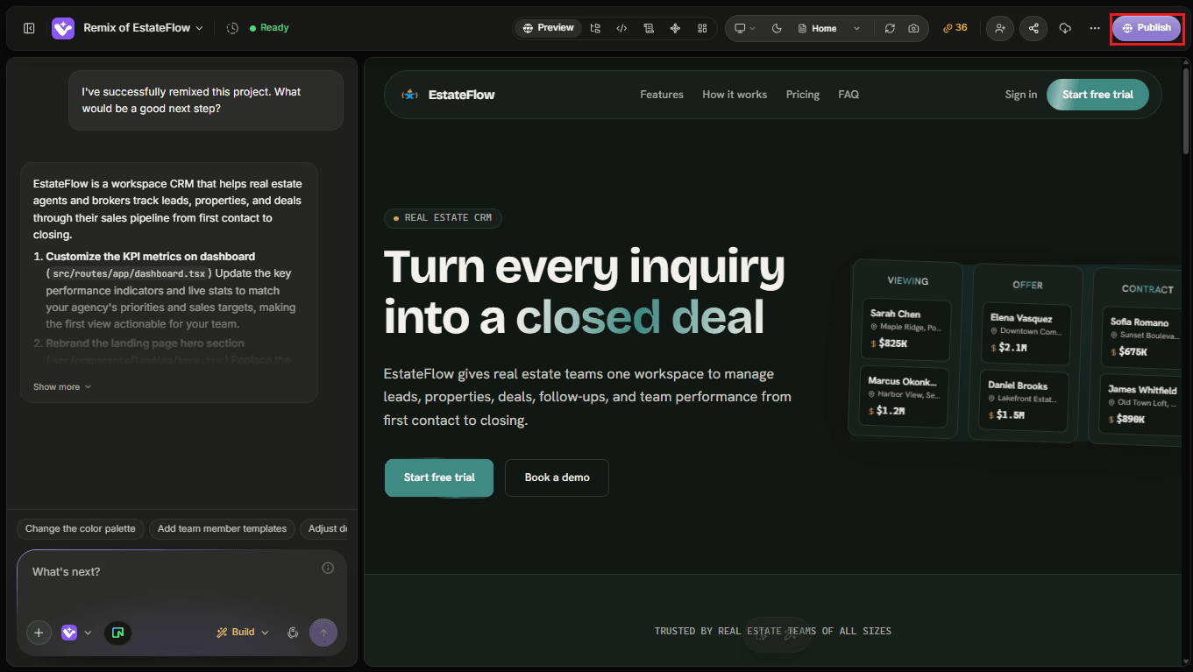
Task: Open the share icon button
Action: point(1033,28)
